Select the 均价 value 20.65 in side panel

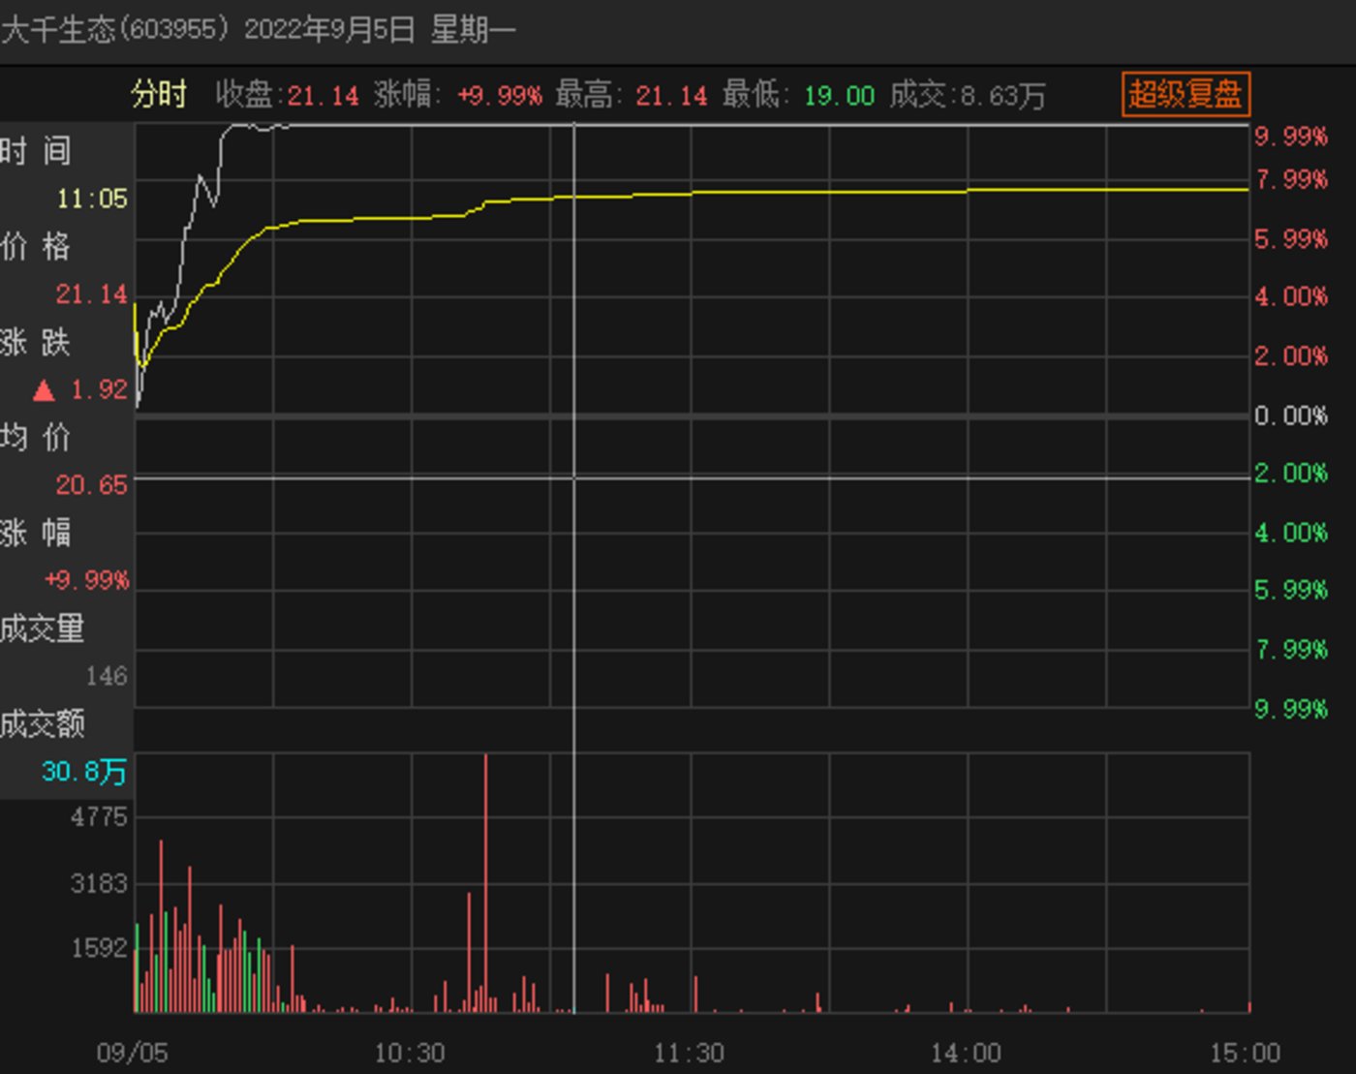pos(91,485)
